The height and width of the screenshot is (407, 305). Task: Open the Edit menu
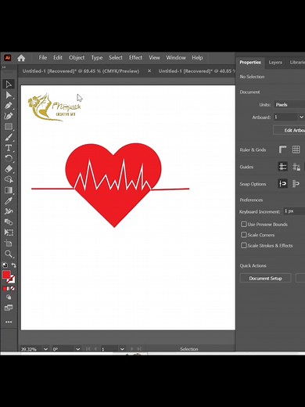tap(58, 58)
